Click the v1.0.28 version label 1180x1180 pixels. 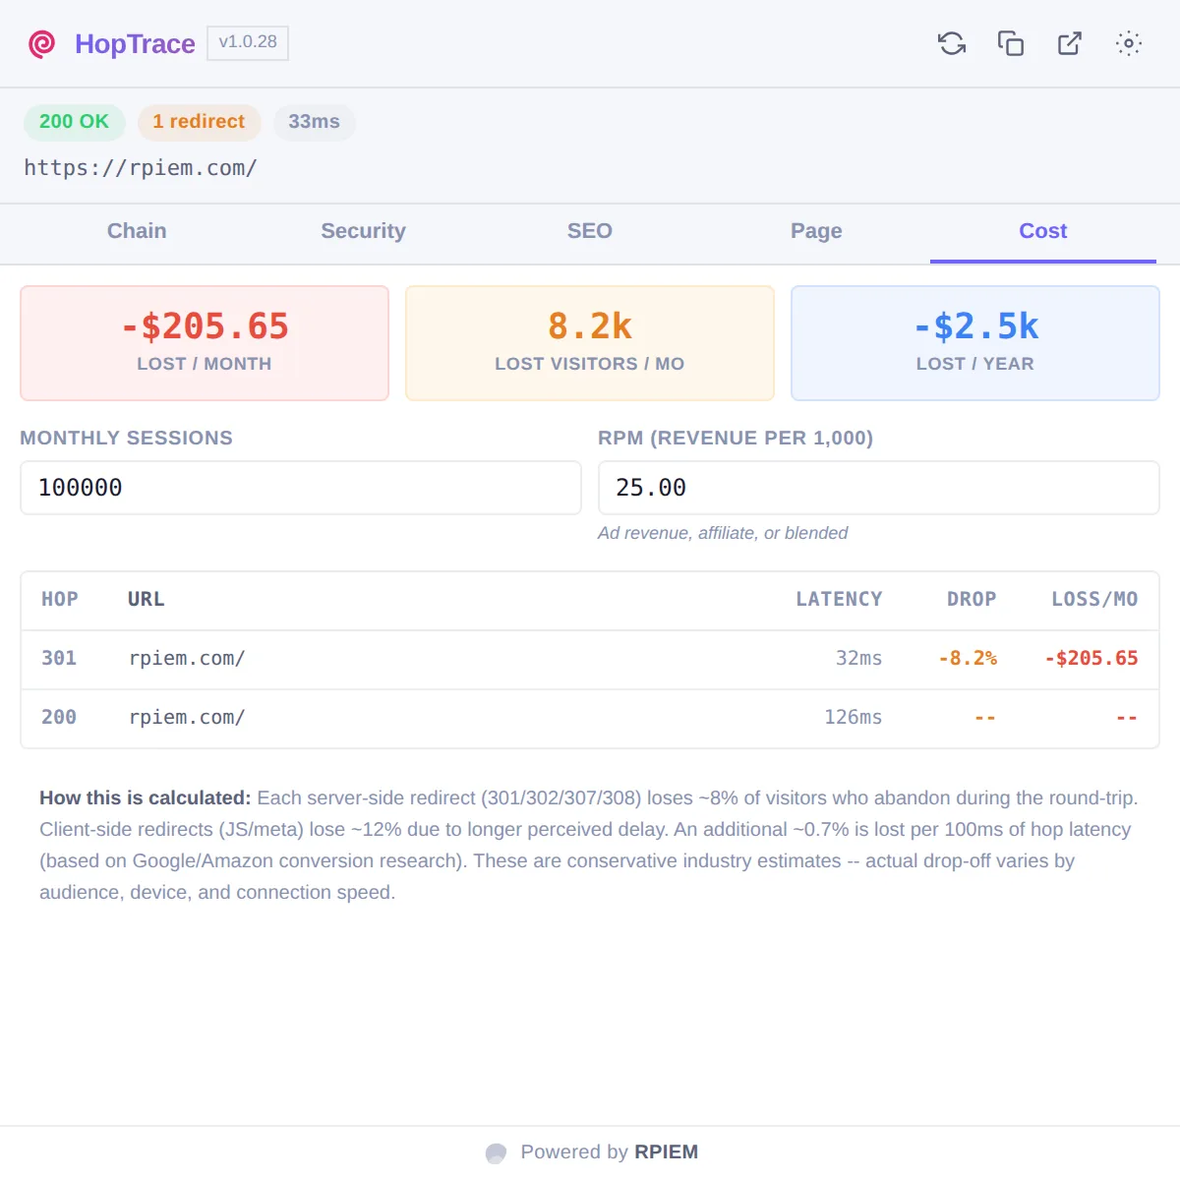coord(248,42)
